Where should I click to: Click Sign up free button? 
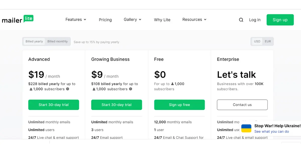pyautogui.click(x=179, y=105)
